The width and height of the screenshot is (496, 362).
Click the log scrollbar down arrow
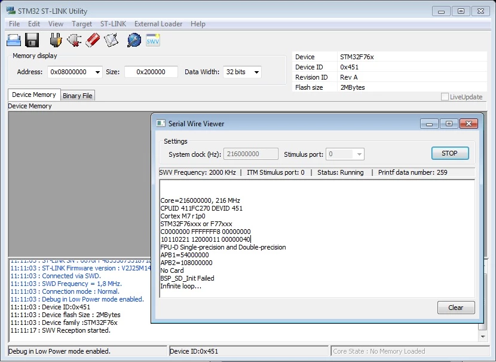coord(483,337)
